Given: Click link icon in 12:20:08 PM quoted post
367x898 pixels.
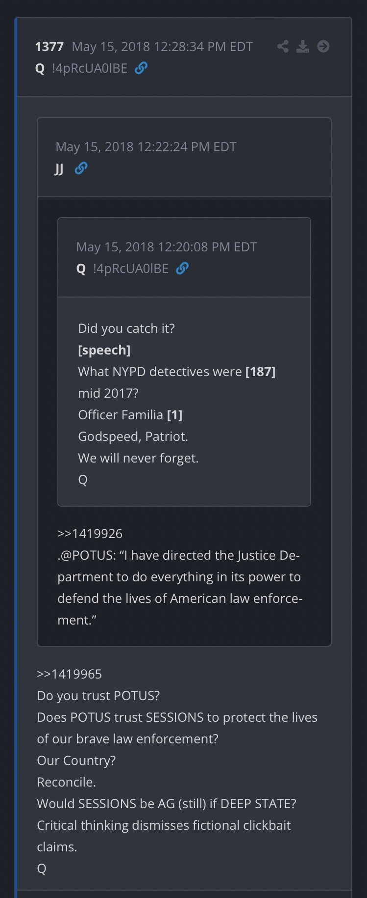Looking at the screenshot, I should click(x=182, y=269).
